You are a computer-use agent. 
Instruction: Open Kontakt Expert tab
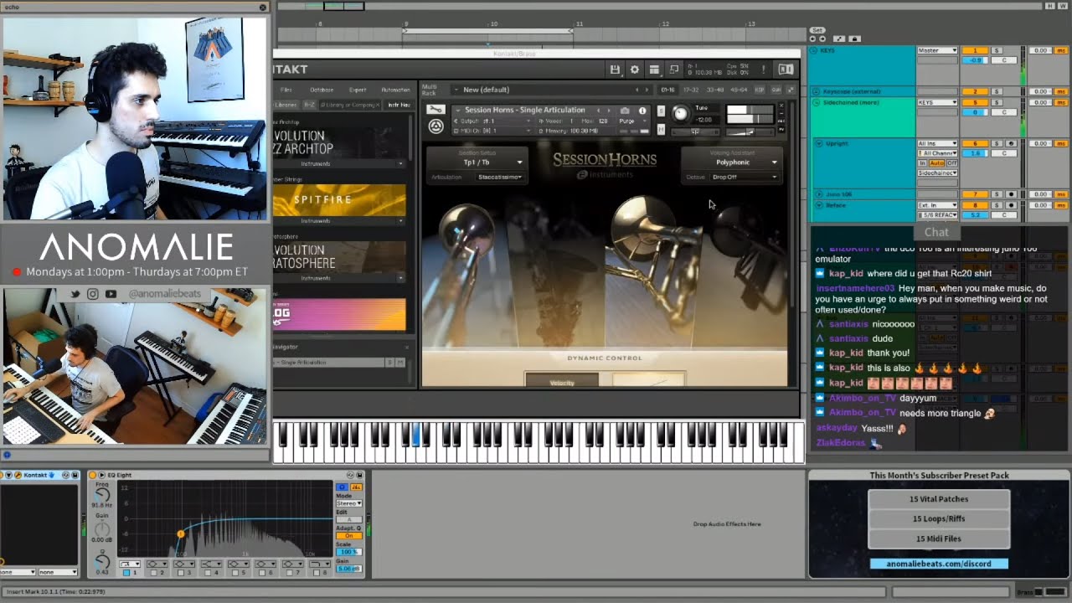click(x=358, y=90)
